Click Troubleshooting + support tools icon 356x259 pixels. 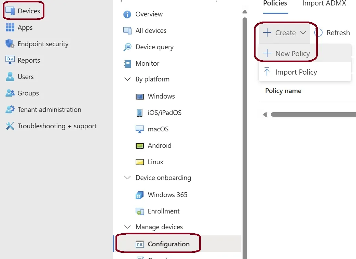tap(10, 126)
